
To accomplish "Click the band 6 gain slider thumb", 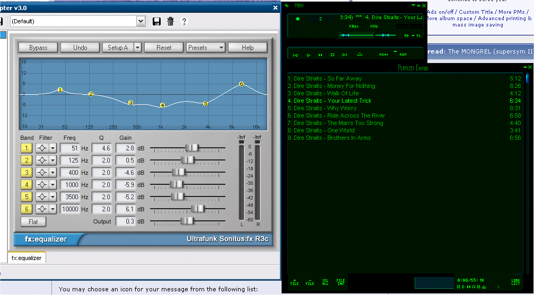I will 198,209.
